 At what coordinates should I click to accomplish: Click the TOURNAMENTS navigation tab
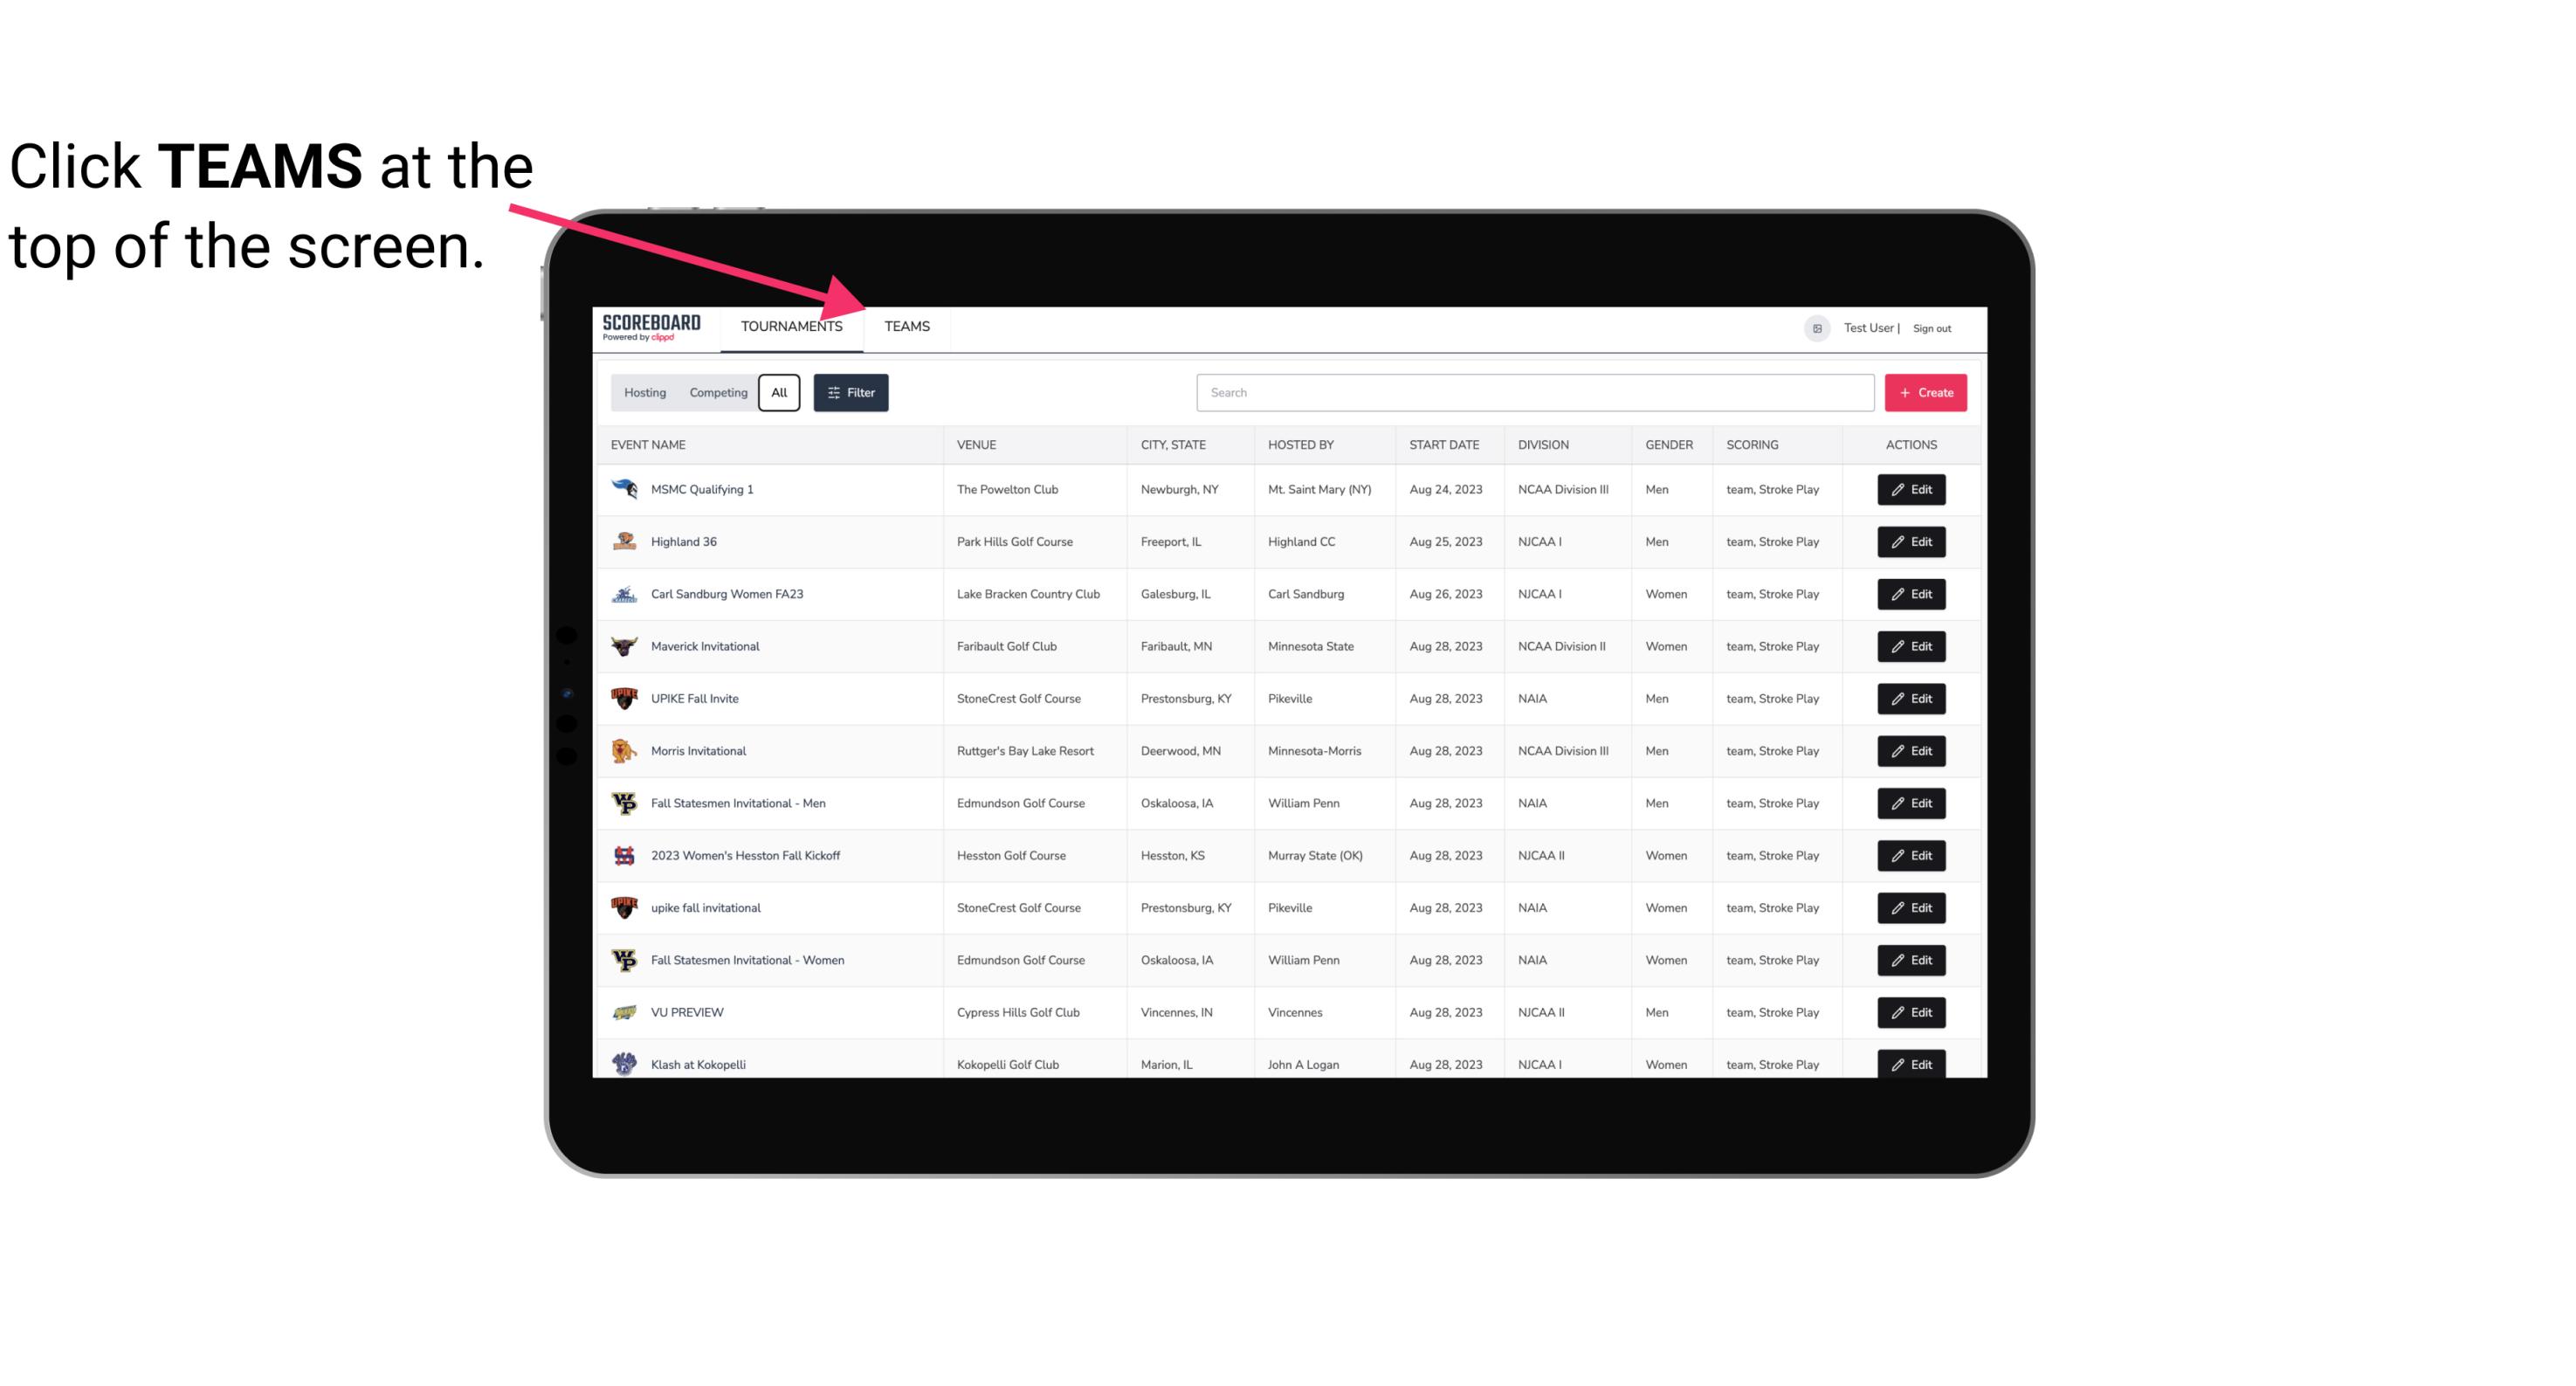pos(791,328)
